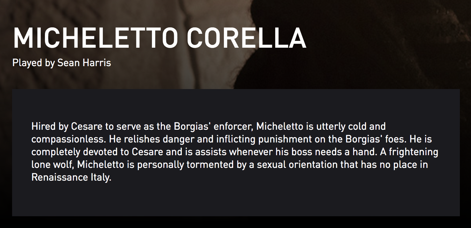Click the phrase 'lone wolf' in text

tap(52, 165)
